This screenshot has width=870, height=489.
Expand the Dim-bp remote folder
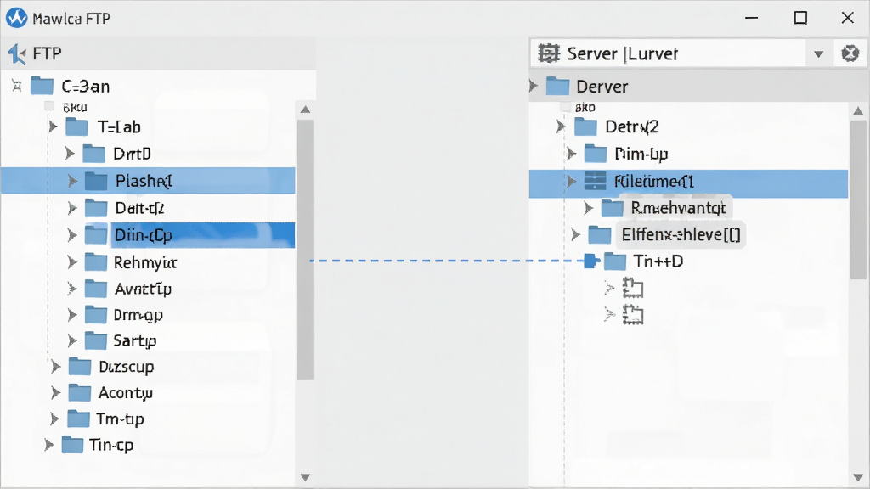pos(571,154)
